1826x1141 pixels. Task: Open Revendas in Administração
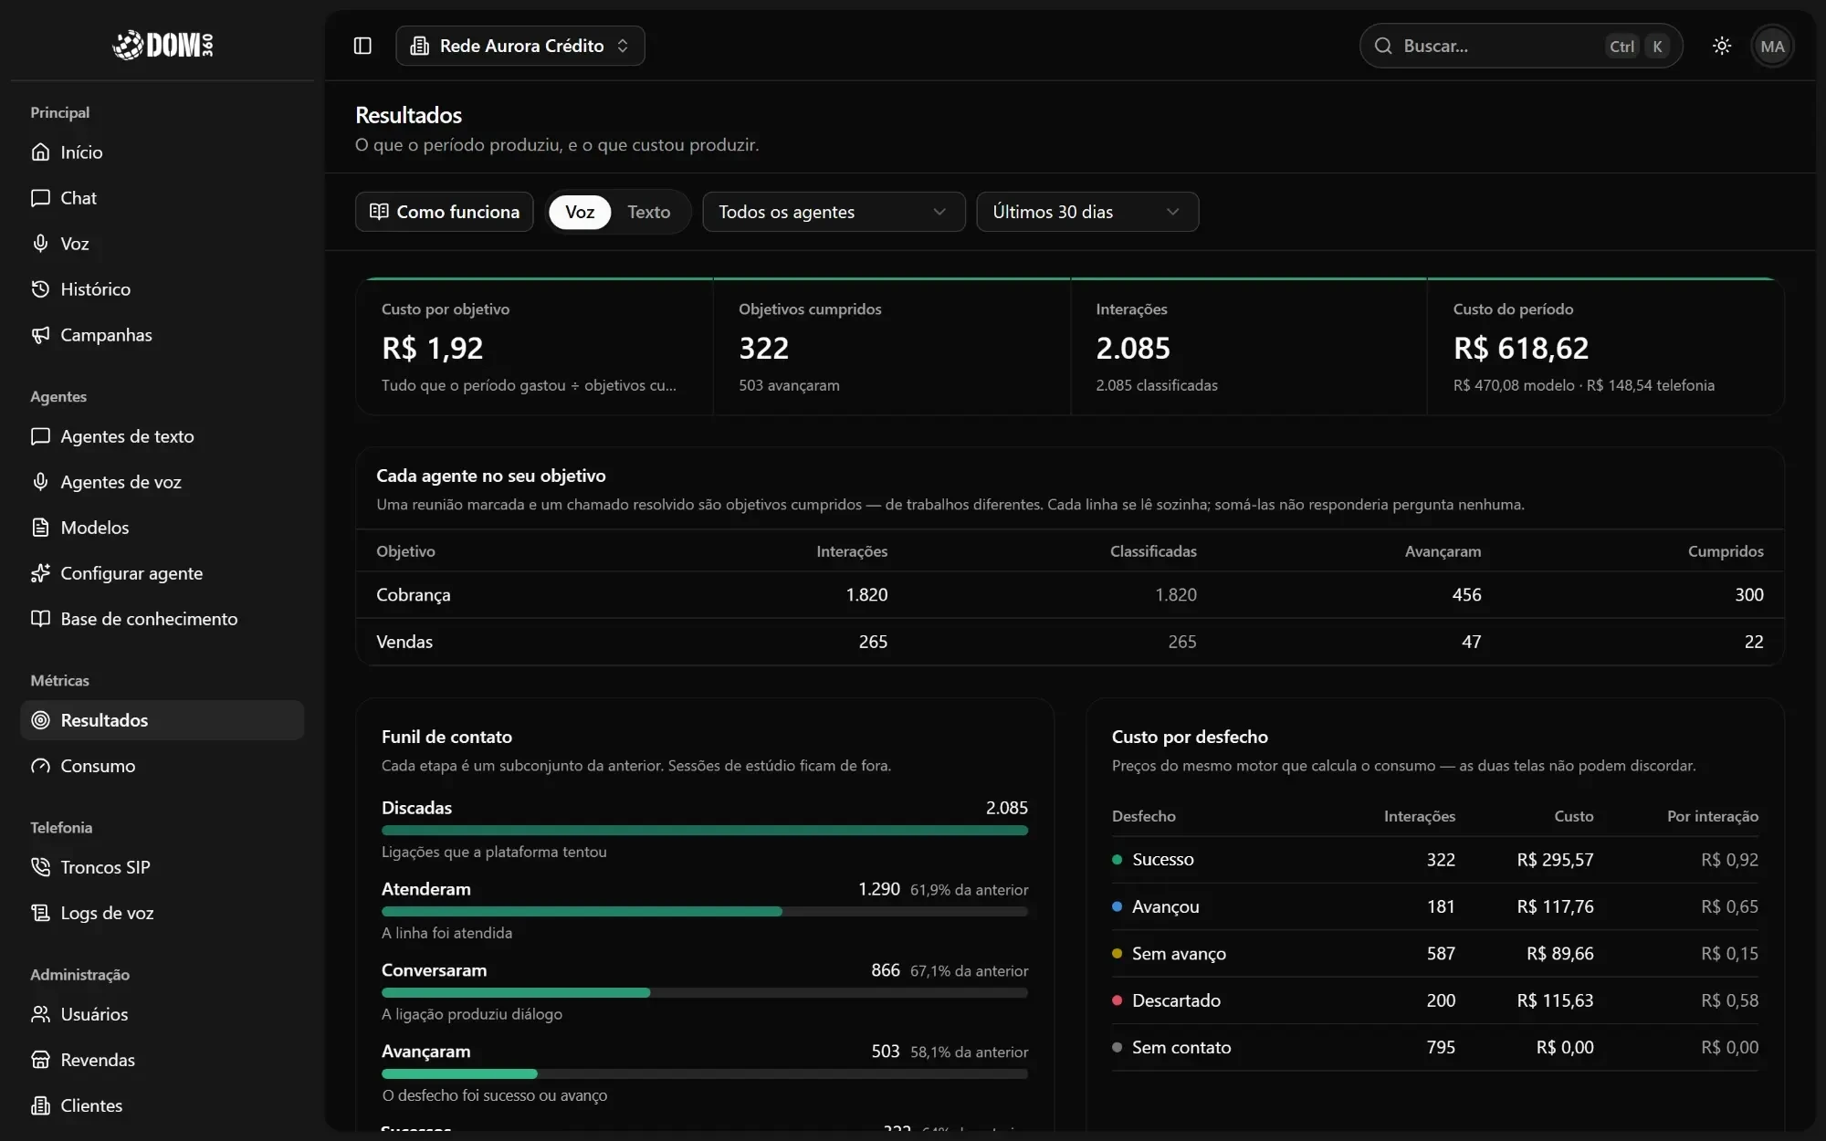coord(162,1060)
